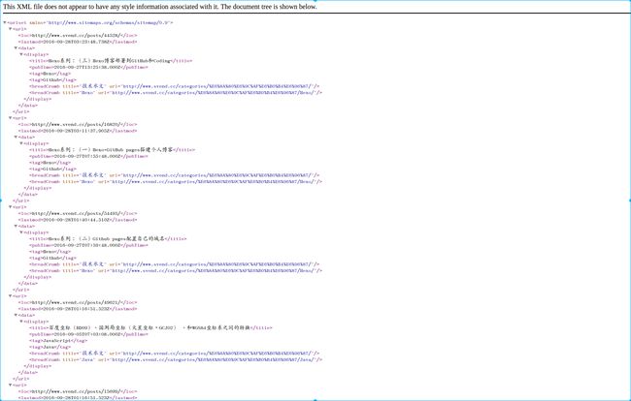
Task: Click the loc line ending in posts/49621/
Action: point(78,303)
